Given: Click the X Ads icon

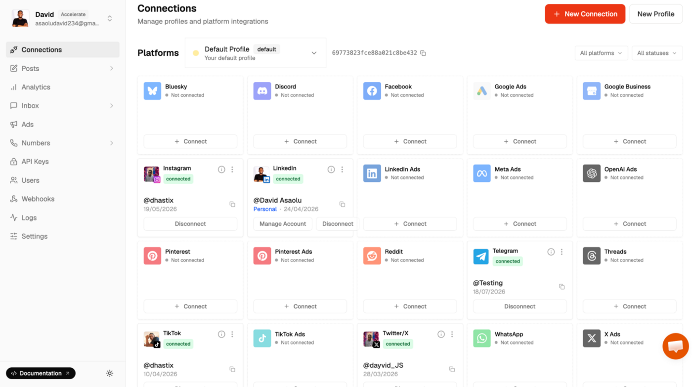Looking at the screenshot, I should click(591, 339).
